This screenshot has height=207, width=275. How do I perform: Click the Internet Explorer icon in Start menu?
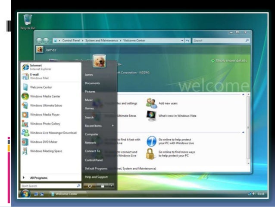(25, 67)
